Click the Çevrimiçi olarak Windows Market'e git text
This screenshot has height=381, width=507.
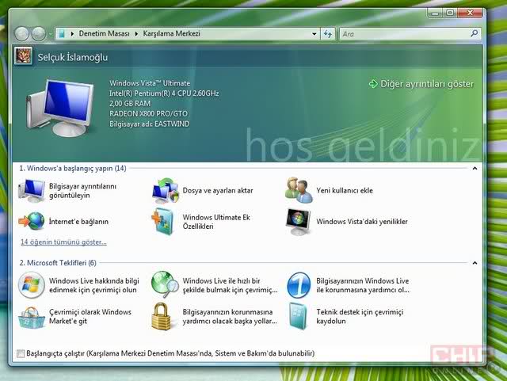pyautogui.click(x=90, y=317)
